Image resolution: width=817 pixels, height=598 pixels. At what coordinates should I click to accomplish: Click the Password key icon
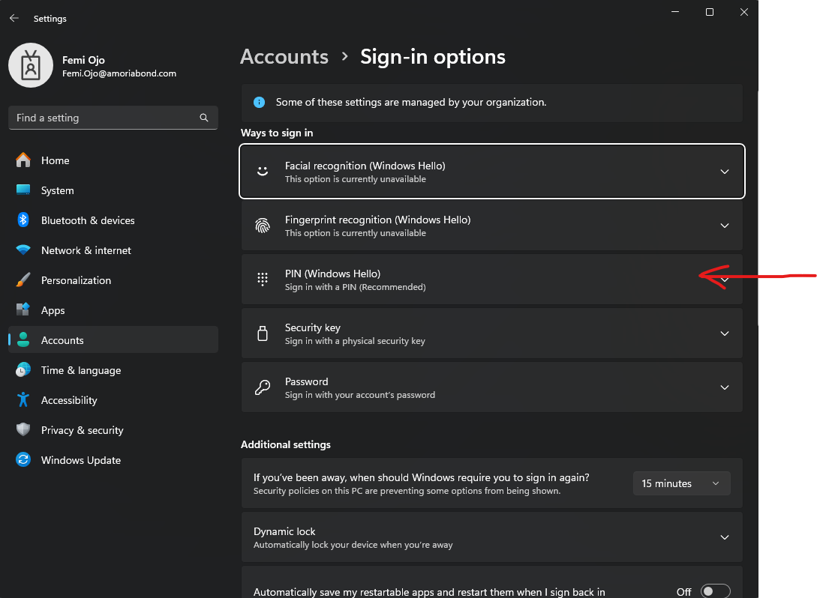coord(263,387)
